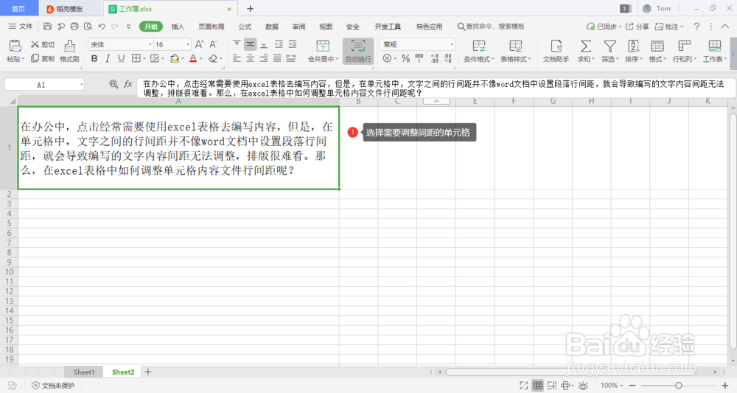737x393 pixels.
Task: Click currency format icon
Action: pos(387,58)
